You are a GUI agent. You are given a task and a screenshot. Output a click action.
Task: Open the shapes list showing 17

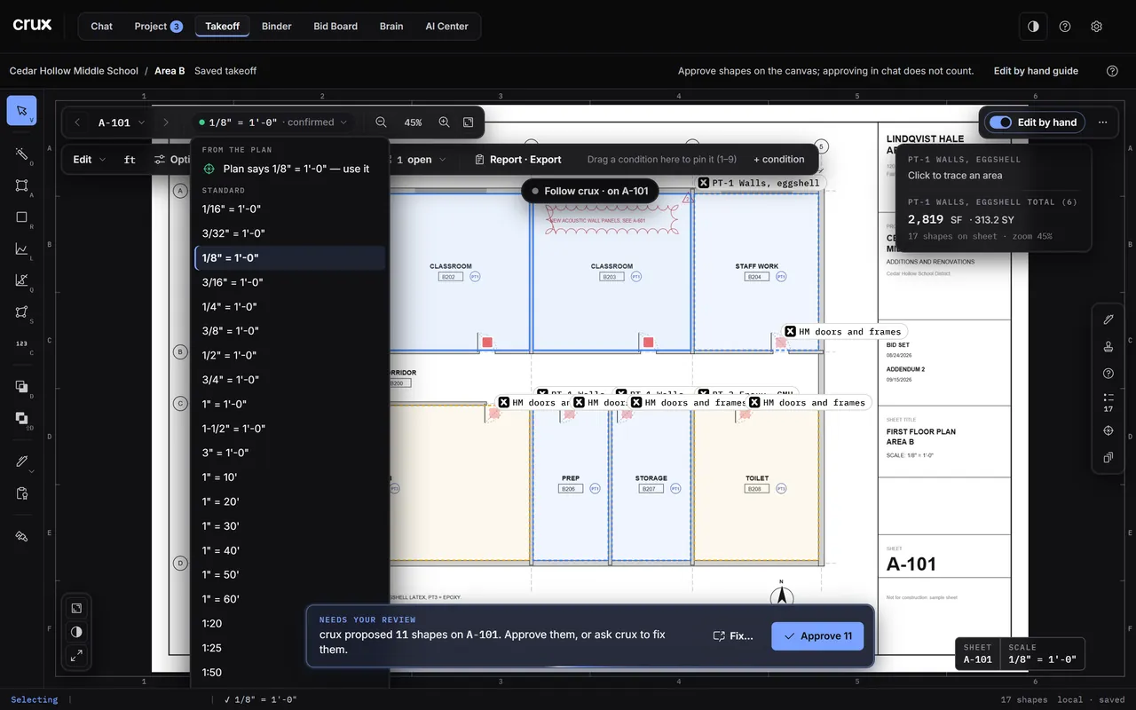click(x=1108, y=402)
